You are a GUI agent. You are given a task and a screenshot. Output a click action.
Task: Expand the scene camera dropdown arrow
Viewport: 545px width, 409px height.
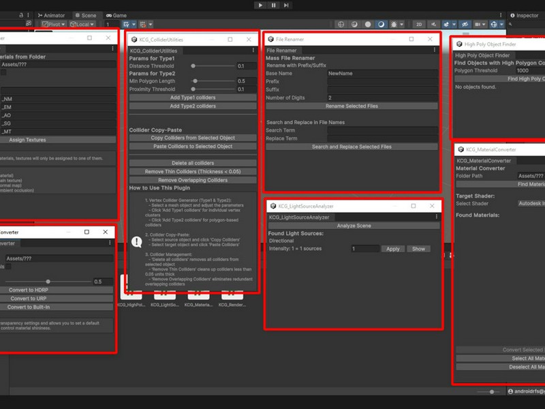point(484,25)
